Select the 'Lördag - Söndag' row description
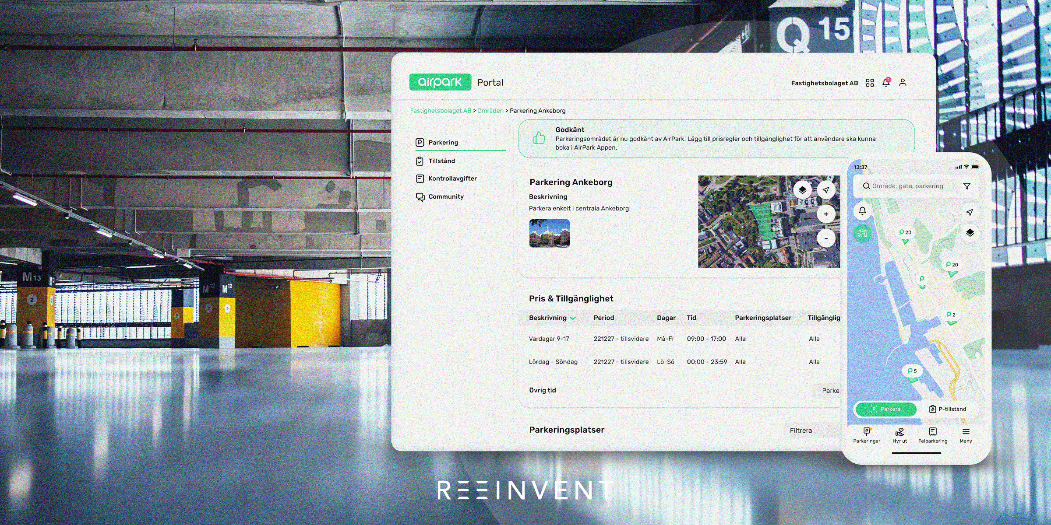This screenshot has height=525, width=1051. (x=553, y=362)
